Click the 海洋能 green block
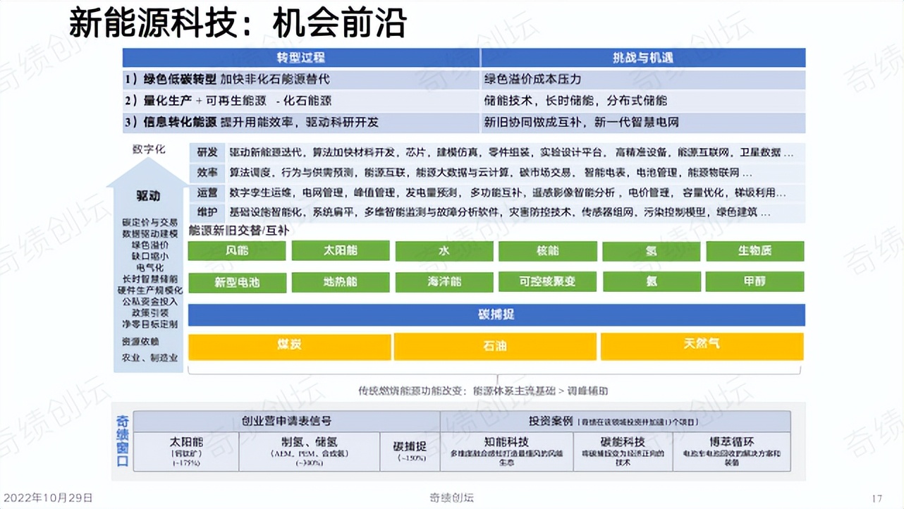Screen dimensions: 904x509 coord(444,282)
